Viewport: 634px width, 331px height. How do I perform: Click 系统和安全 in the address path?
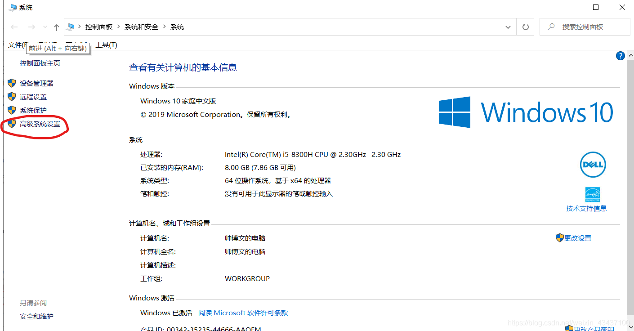point(142,27)
